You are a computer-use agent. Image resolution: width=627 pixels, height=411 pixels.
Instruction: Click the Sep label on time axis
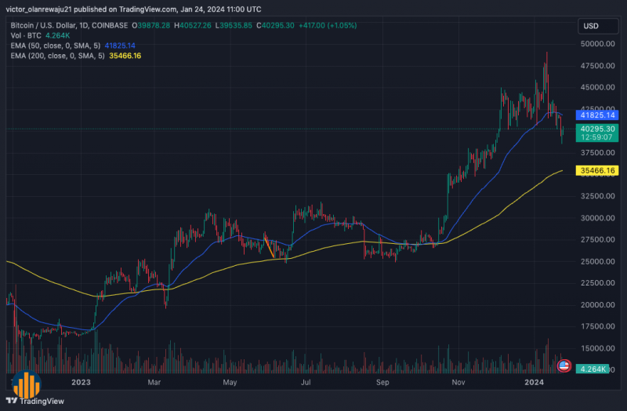[382, 382]
